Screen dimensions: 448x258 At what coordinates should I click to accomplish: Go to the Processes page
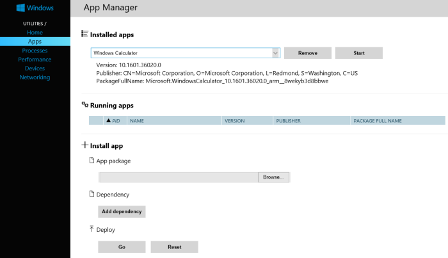click(x=35, y=50)
